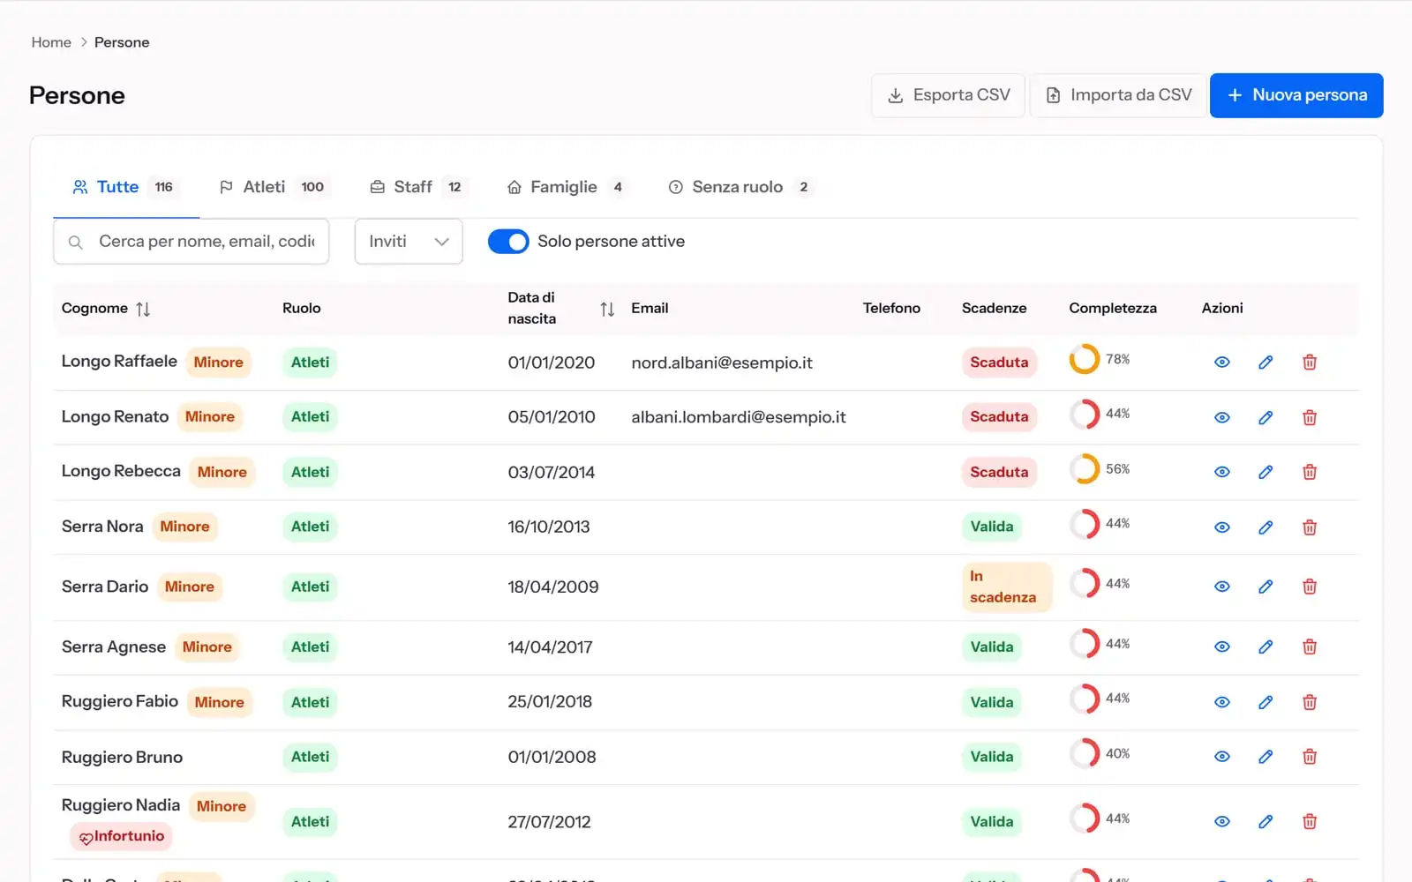Switch to the Tutte tab
This screenshot has width=1412, height=882.
(126, 187)
